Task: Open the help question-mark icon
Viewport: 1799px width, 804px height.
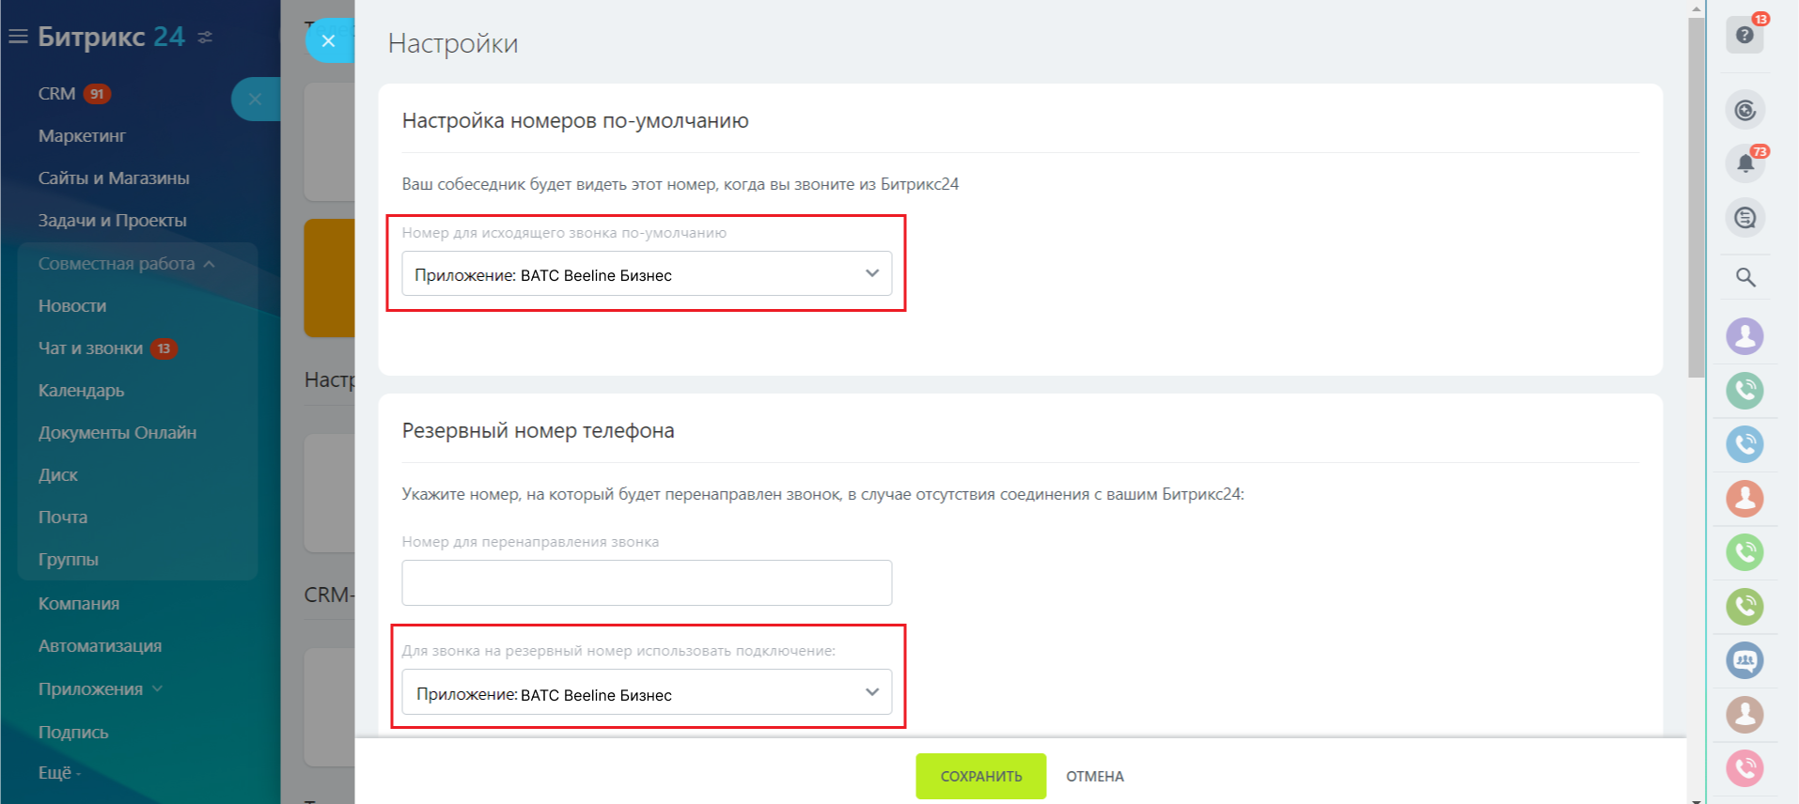Action: [1744, 35]
